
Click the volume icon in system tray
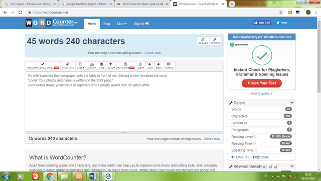[278, 176]
